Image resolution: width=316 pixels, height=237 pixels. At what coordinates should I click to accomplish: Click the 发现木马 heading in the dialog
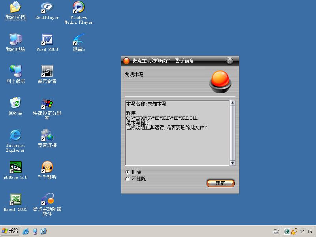coord(134,75)
